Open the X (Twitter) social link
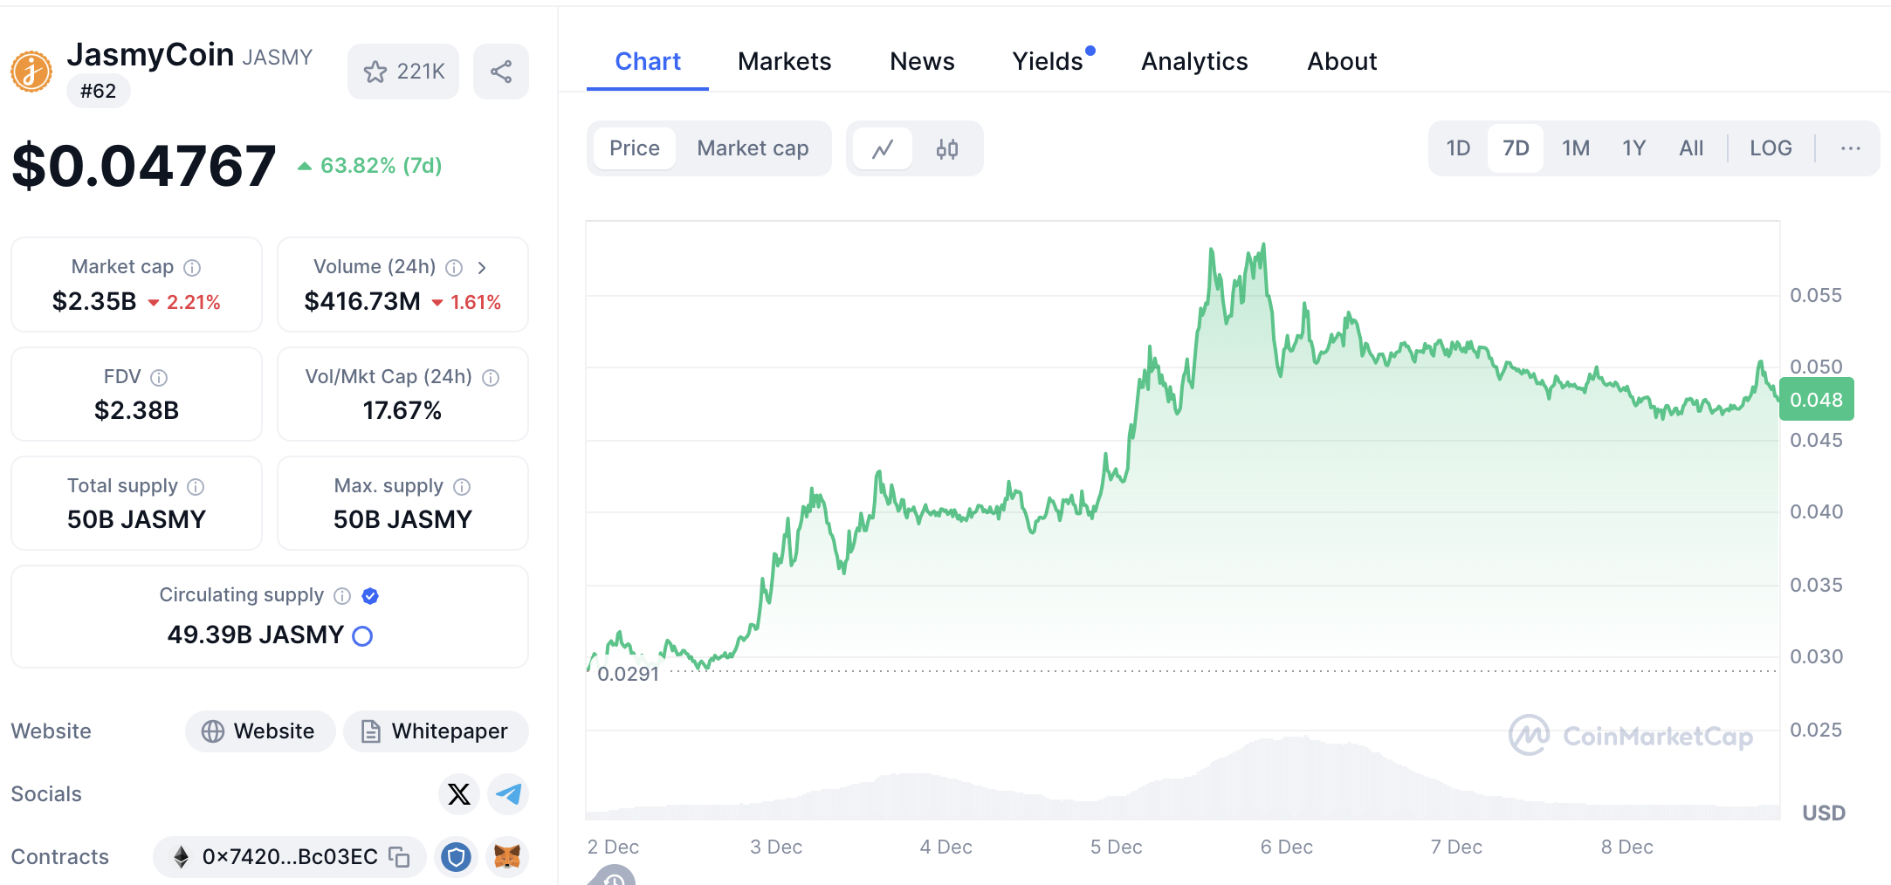 (x=458, y=794)
